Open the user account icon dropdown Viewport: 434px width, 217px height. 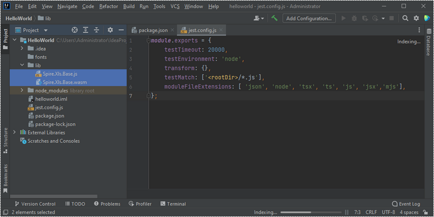click(259, 19)
